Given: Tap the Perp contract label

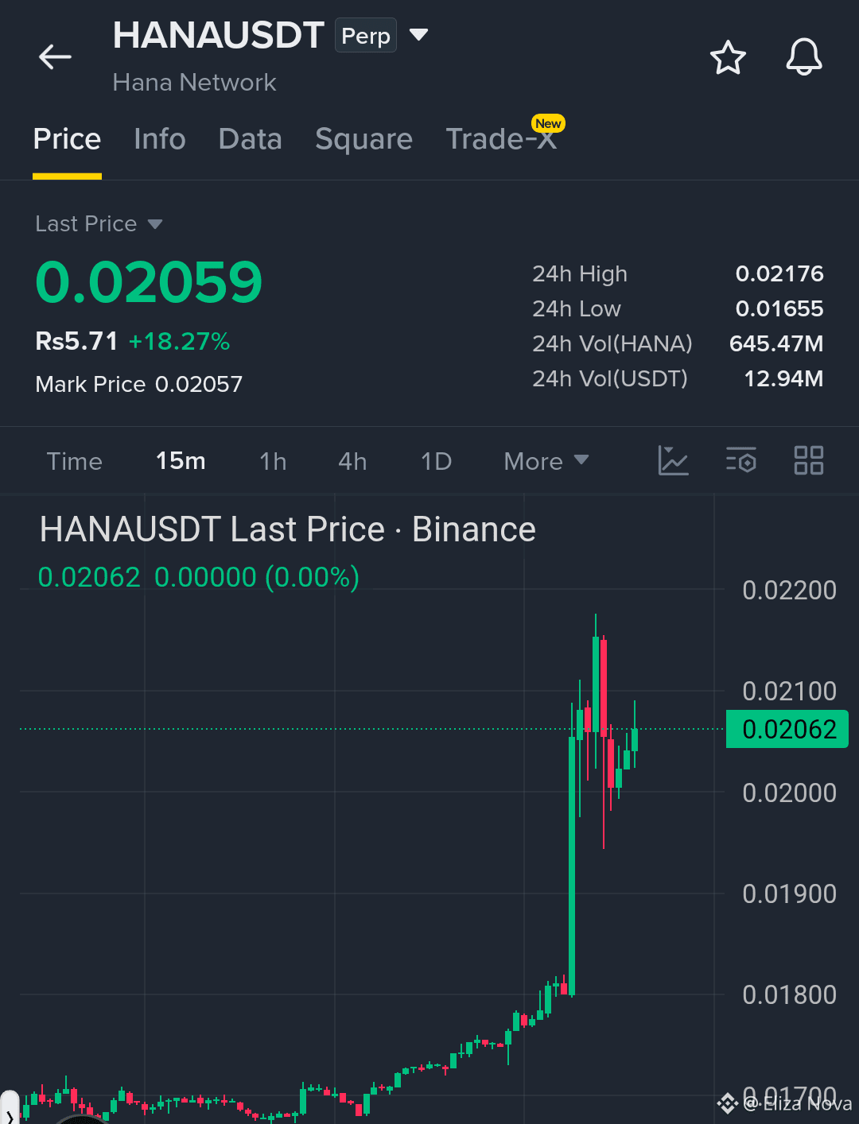Looking at the screenshot, I should tap(366, 36).
